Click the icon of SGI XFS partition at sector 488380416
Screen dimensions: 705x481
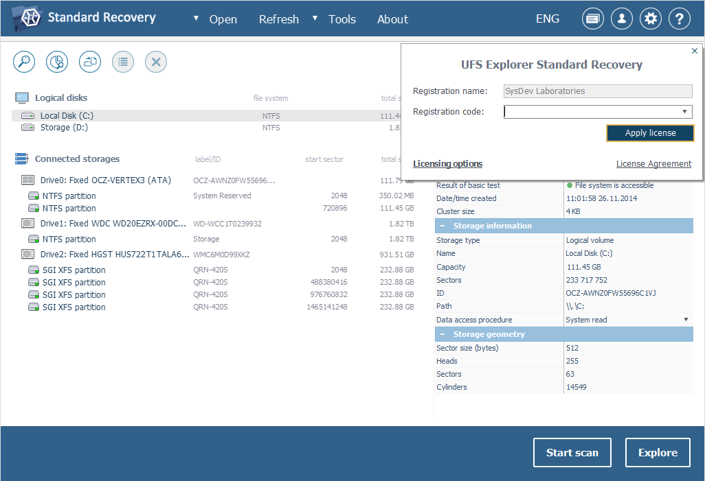tap(34, 282)
